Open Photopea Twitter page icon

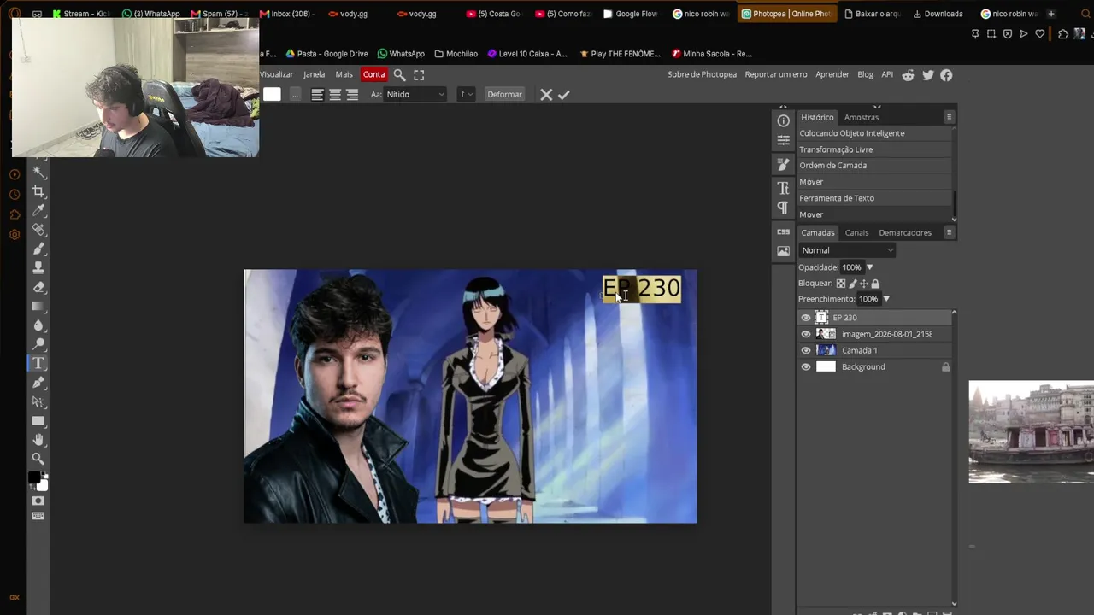coord(927,75)
